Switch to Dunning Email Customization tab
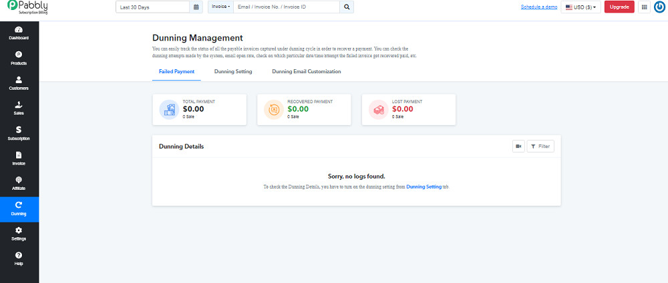 point(307,72)
